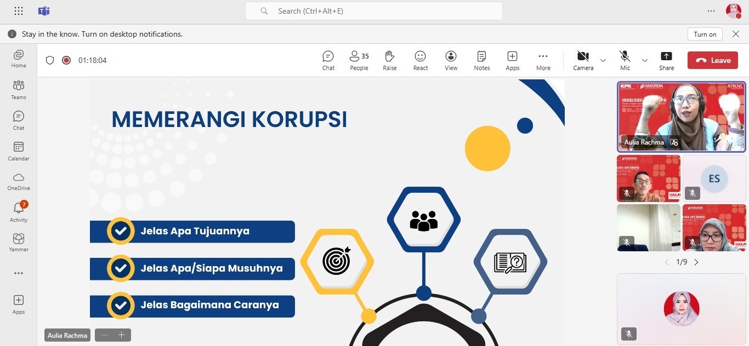Go to Calendar in sidebar

coord(19,151)
